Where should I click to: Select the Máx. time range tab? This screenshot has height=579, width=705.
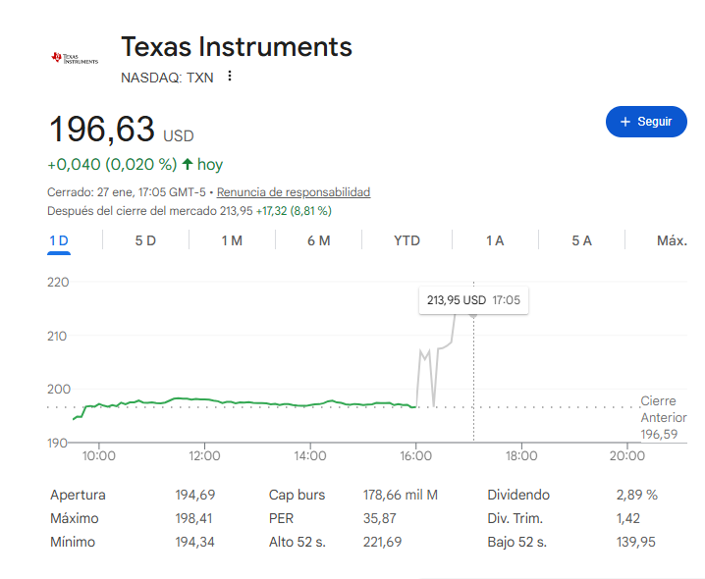tap(672, 240)
